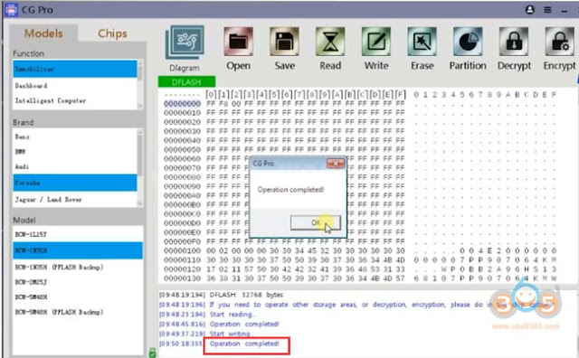579x358 pixels.
Task: Confirm the dialog with OK
Action: coord(316,222)
